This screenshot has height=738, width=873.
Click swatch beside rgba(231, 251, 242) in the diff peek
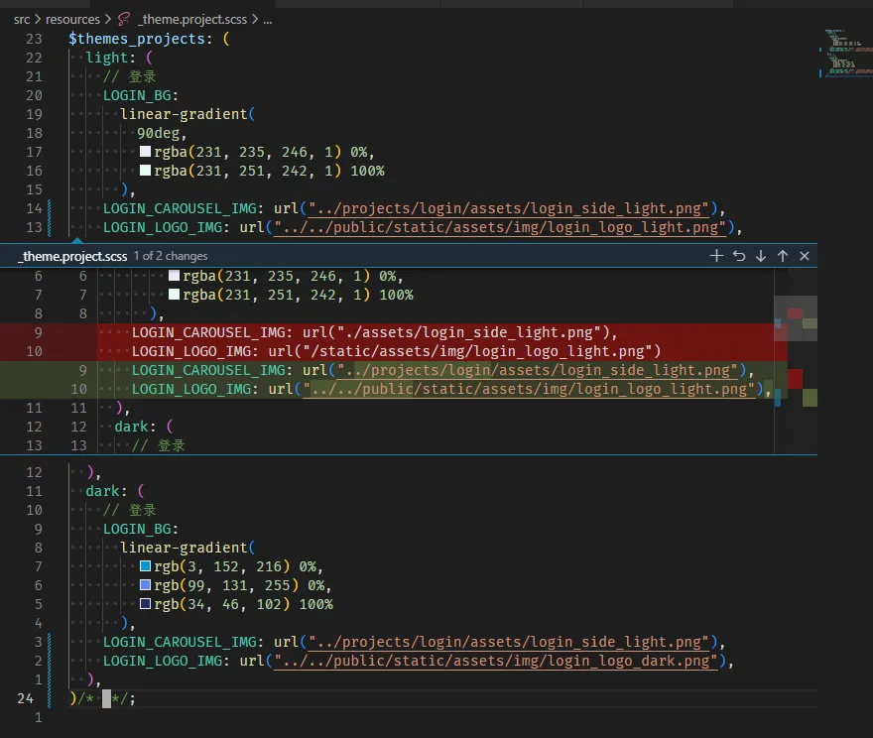pyautogui.click(x=174, y=295)
